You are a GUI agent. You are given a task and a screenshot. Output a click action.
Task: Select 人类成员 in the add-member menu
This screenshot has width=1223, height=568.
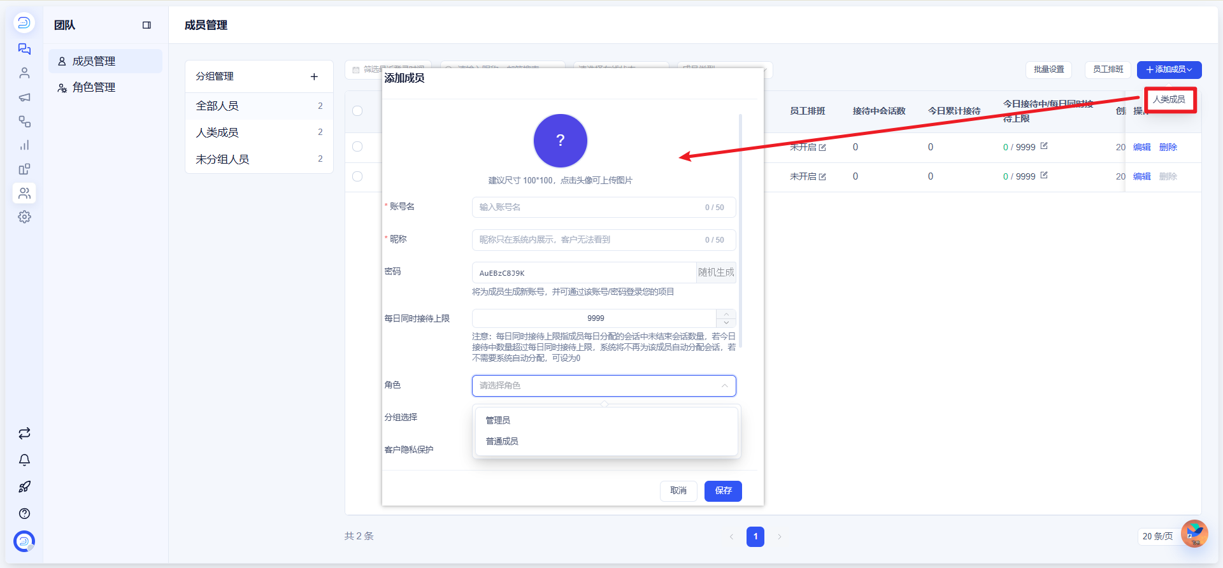[x=1169, y=99]
